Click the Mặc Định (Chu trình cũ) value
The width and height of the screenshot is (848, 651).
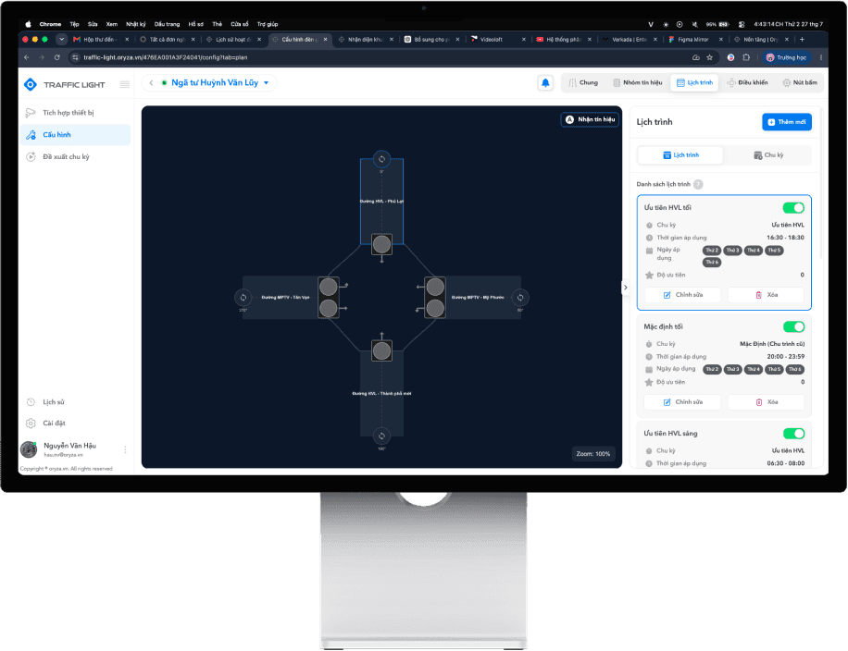tap(772, 344)
